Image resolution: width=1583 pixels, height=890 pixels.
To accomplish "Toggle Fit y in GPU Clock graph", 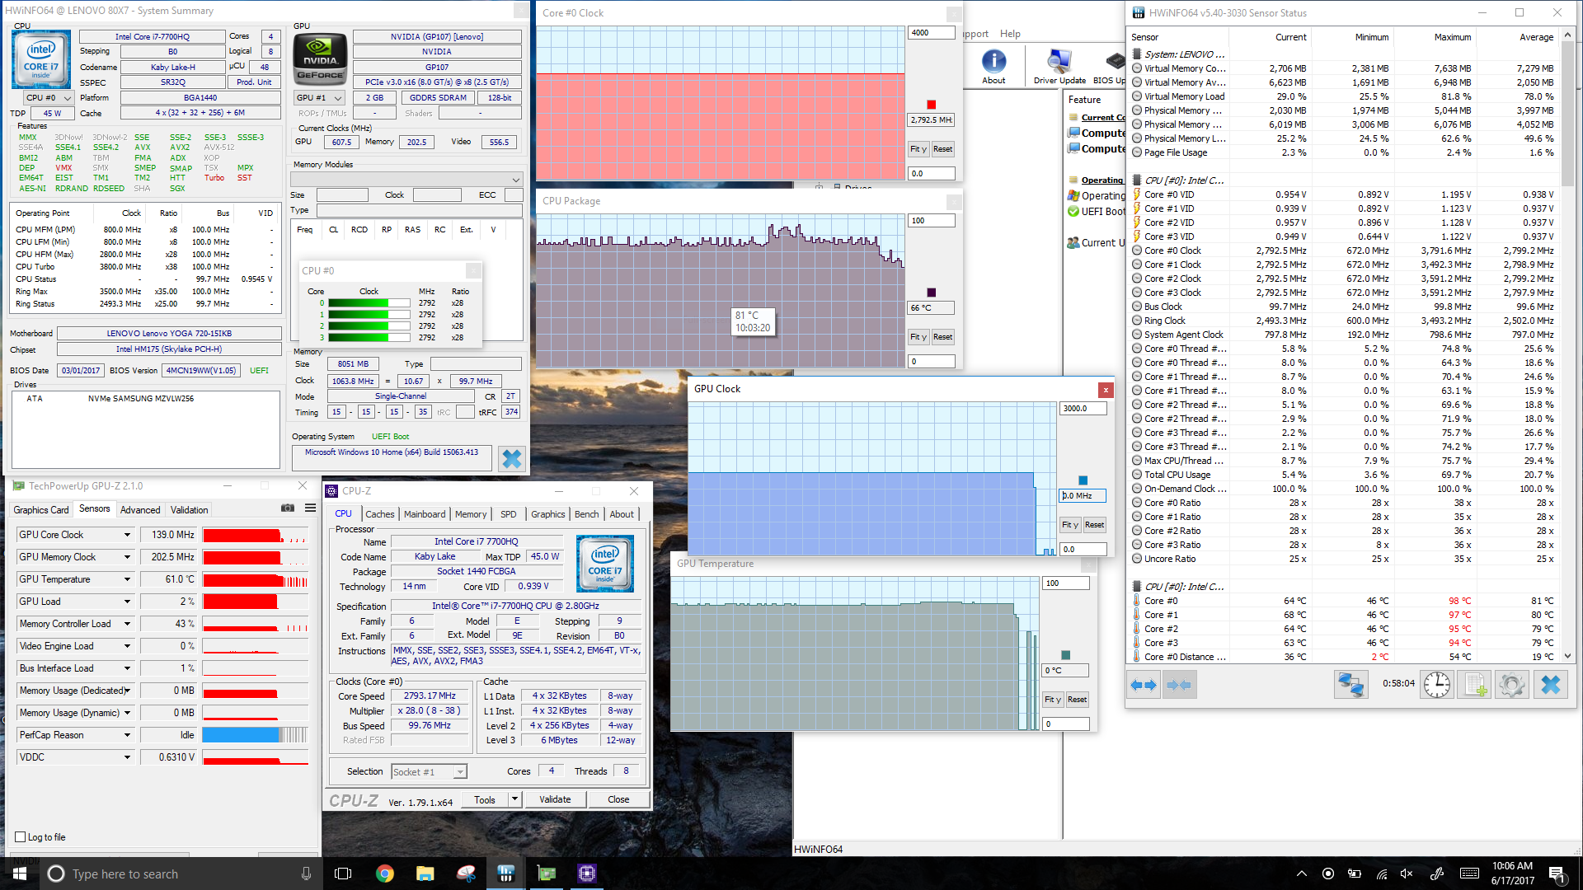I will (1069, 525).
